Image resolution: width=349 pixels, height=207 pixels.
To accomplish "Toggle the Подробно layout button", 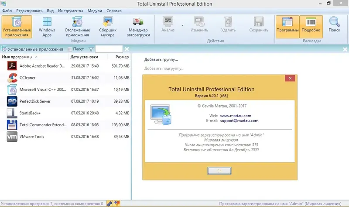I will pyautogui.click(x=311, y=27).
